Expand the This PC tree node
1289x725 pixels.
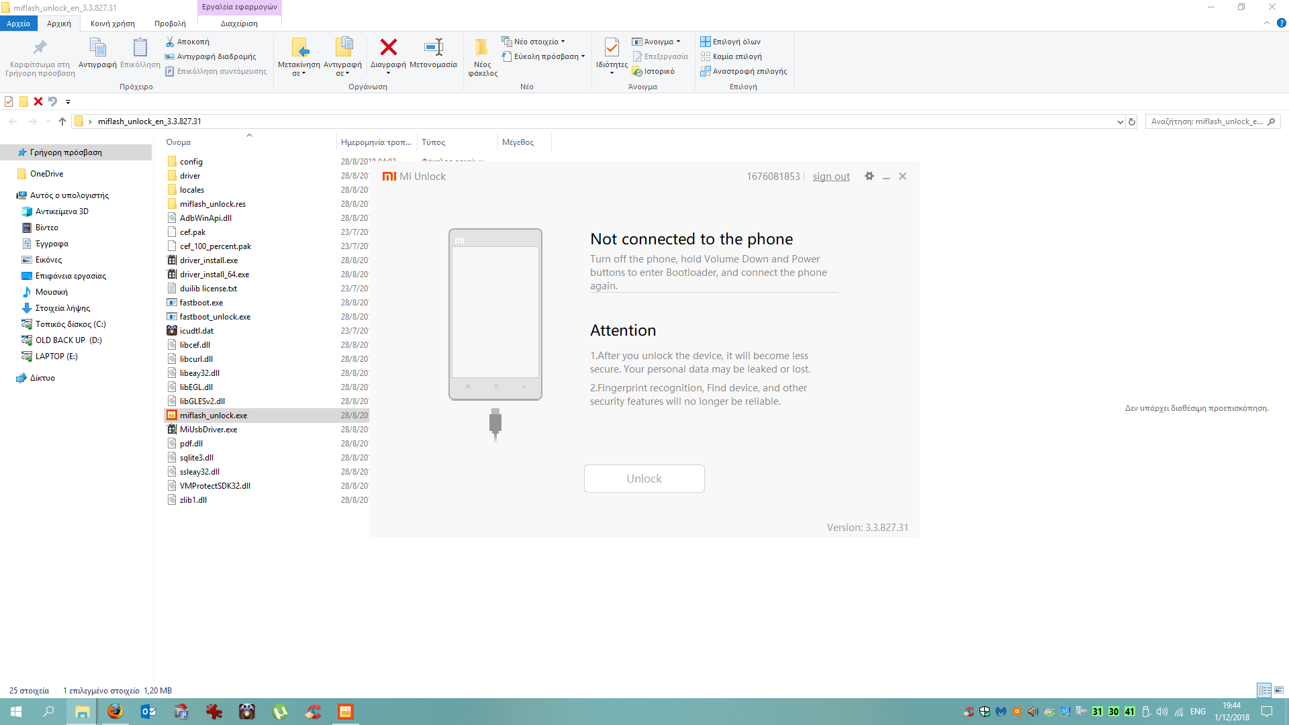[9, 195]
